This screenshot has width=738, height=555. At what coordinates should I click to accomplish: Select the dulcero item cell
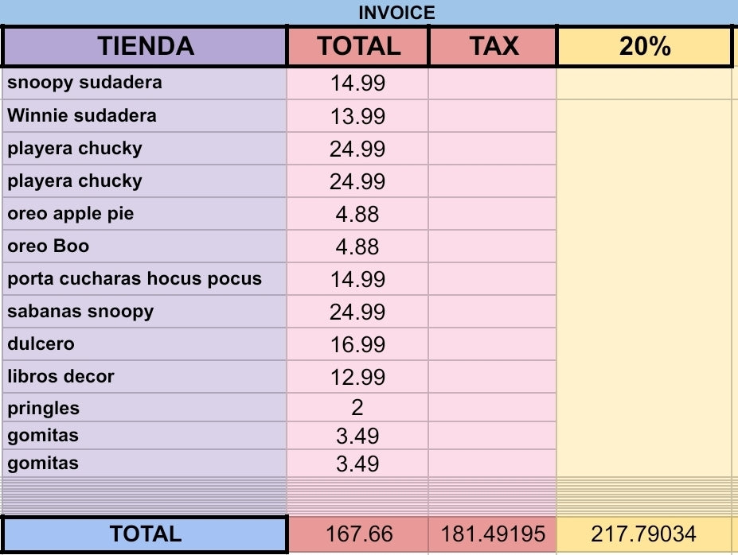pos(145,344)
